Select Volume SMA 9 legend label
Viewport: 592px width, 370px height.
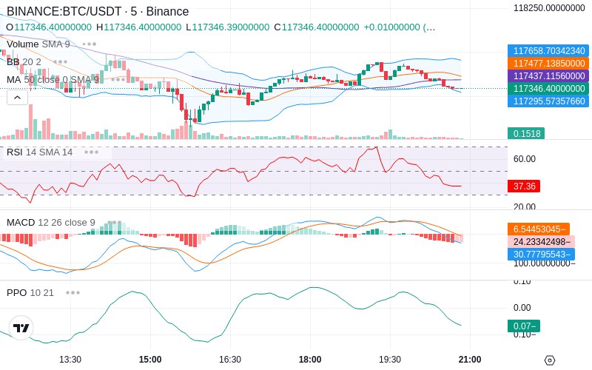(x=38, y=44)
